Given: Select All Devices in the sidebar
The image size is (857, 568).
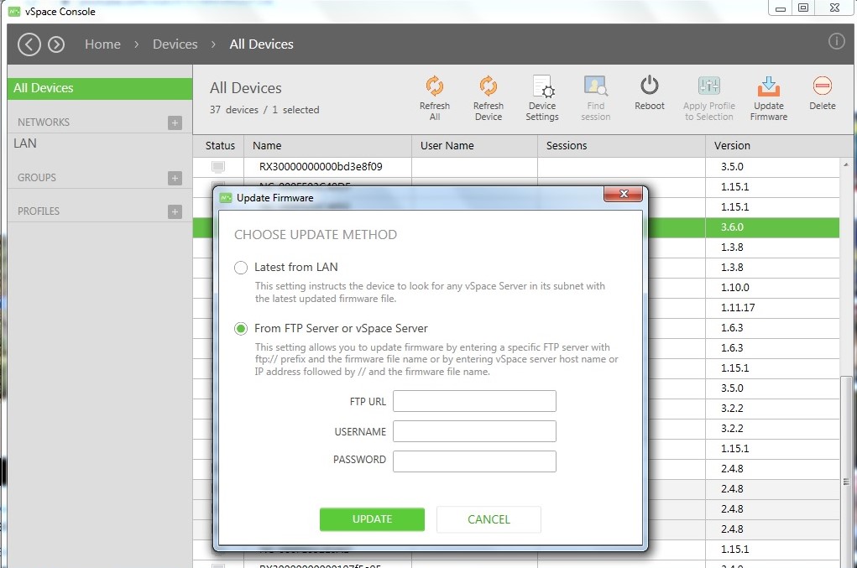Looking at the screenshot, I should click(100, 88).
